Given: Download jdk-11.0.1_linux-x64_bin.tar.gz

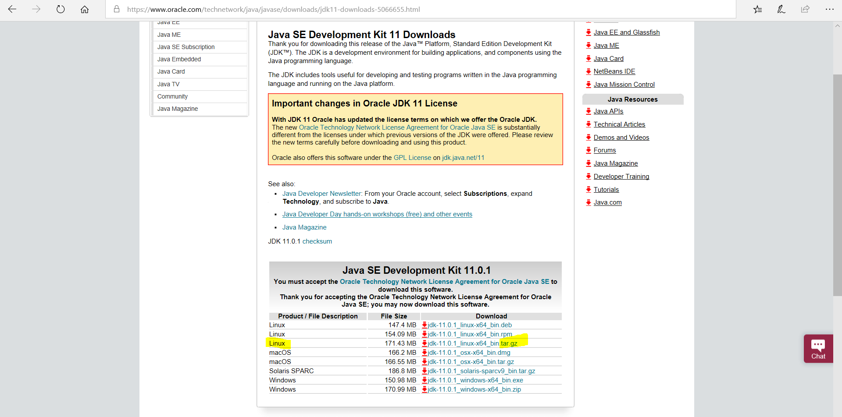Looking at the screenshot, I should click(x=472, y=343).
